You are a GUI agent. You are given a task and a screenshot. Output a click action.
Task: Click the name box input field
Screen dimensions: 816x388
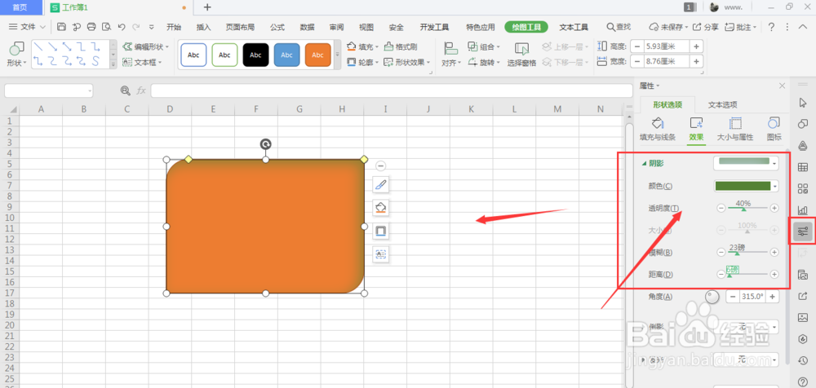[x=48, y=90]
